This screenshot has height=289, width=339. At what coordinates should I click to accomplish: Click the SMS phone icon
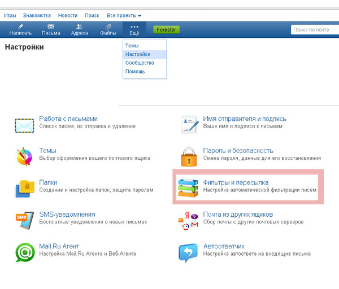point(25,220)
